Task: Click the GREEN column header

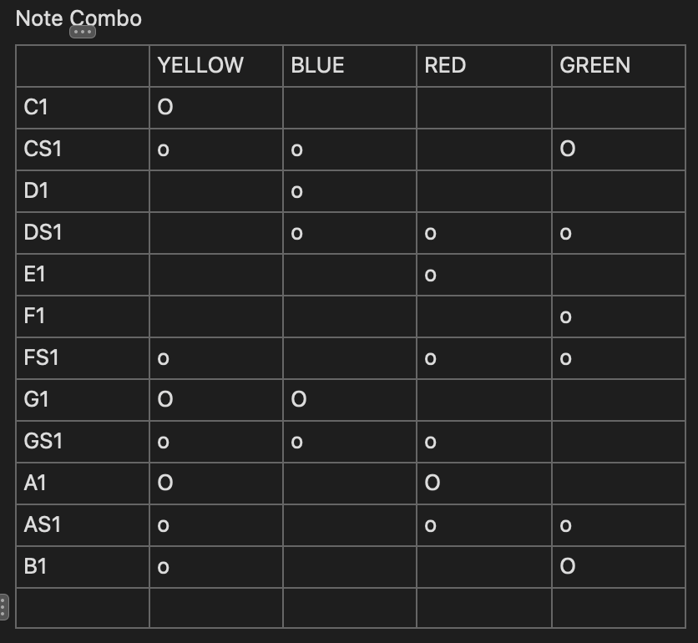Action: pos(594,65)
